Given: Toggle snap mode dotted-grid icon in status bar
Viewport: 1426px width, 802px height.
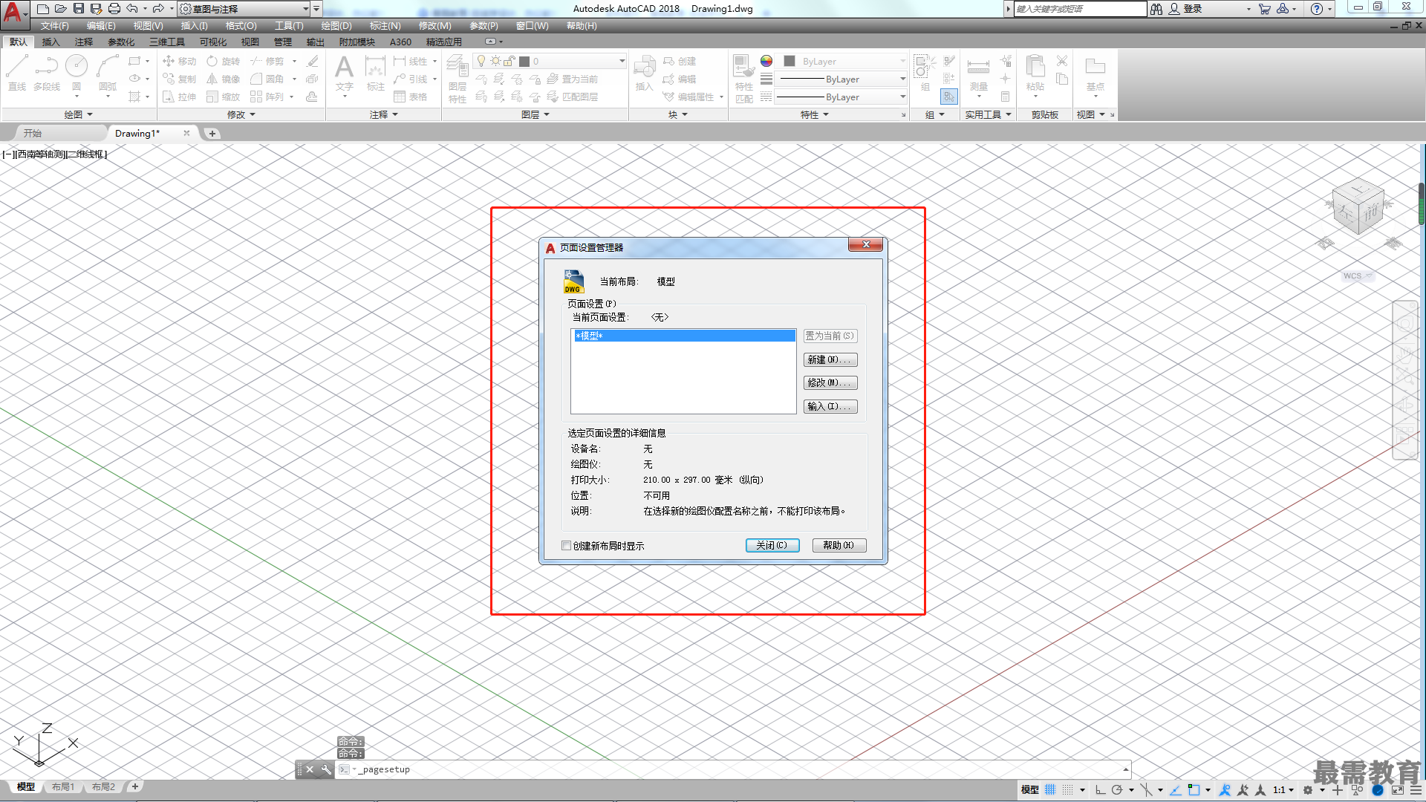Looking at the screenshot, I should click(1068, 790).
